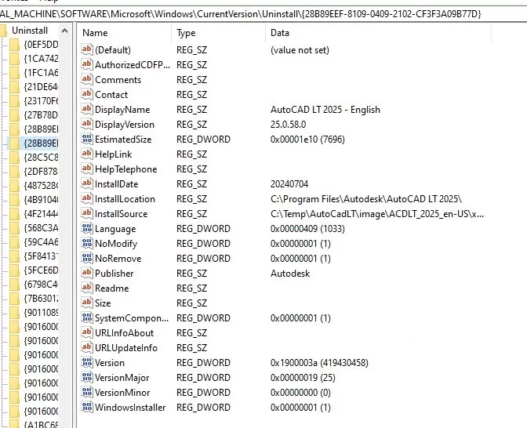Select the {27B78D registry key
This screenshot has height=428, width=527.
(x=41, y=115)
